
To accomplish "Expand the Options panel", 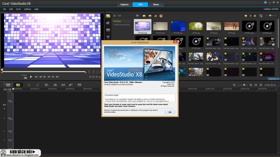I will [x=273, y=79].
